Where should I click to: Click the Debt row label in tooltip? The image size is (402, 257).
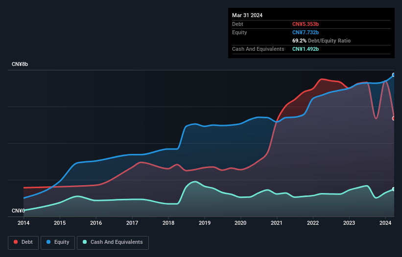237,24
